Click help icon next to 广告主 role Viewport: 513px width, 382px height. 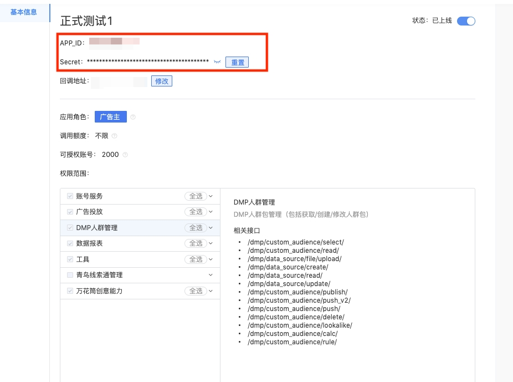click(x=133, y=117)
